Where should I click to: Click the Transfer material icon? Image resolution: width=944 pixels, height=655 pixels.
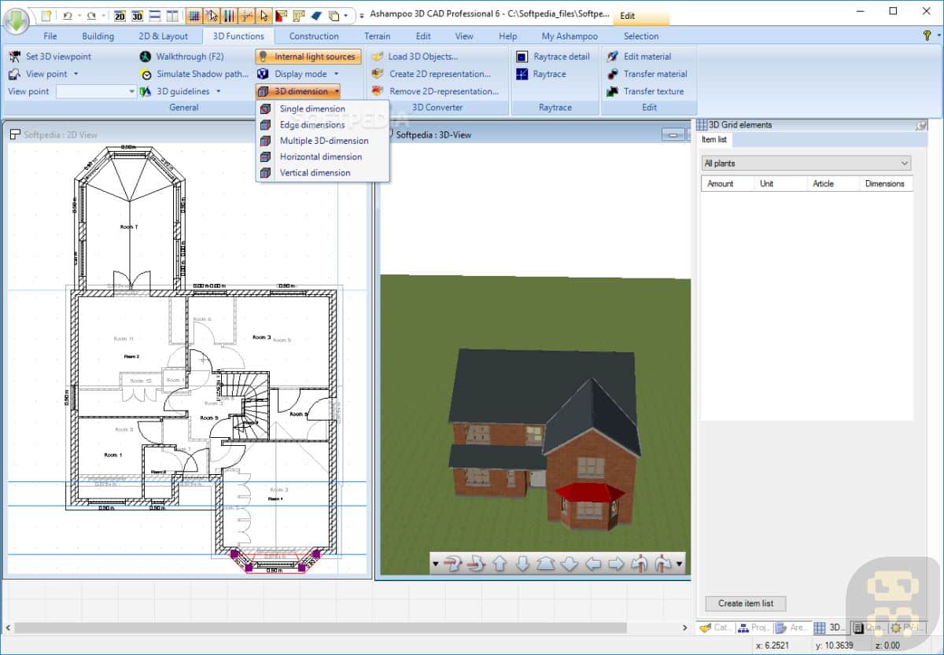613,74
